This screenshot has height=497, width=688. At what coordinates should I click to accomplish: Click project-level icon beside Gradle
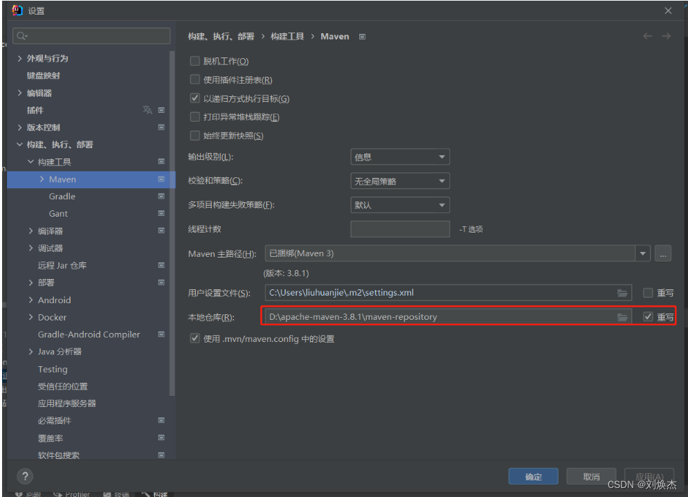pos(161,196)
